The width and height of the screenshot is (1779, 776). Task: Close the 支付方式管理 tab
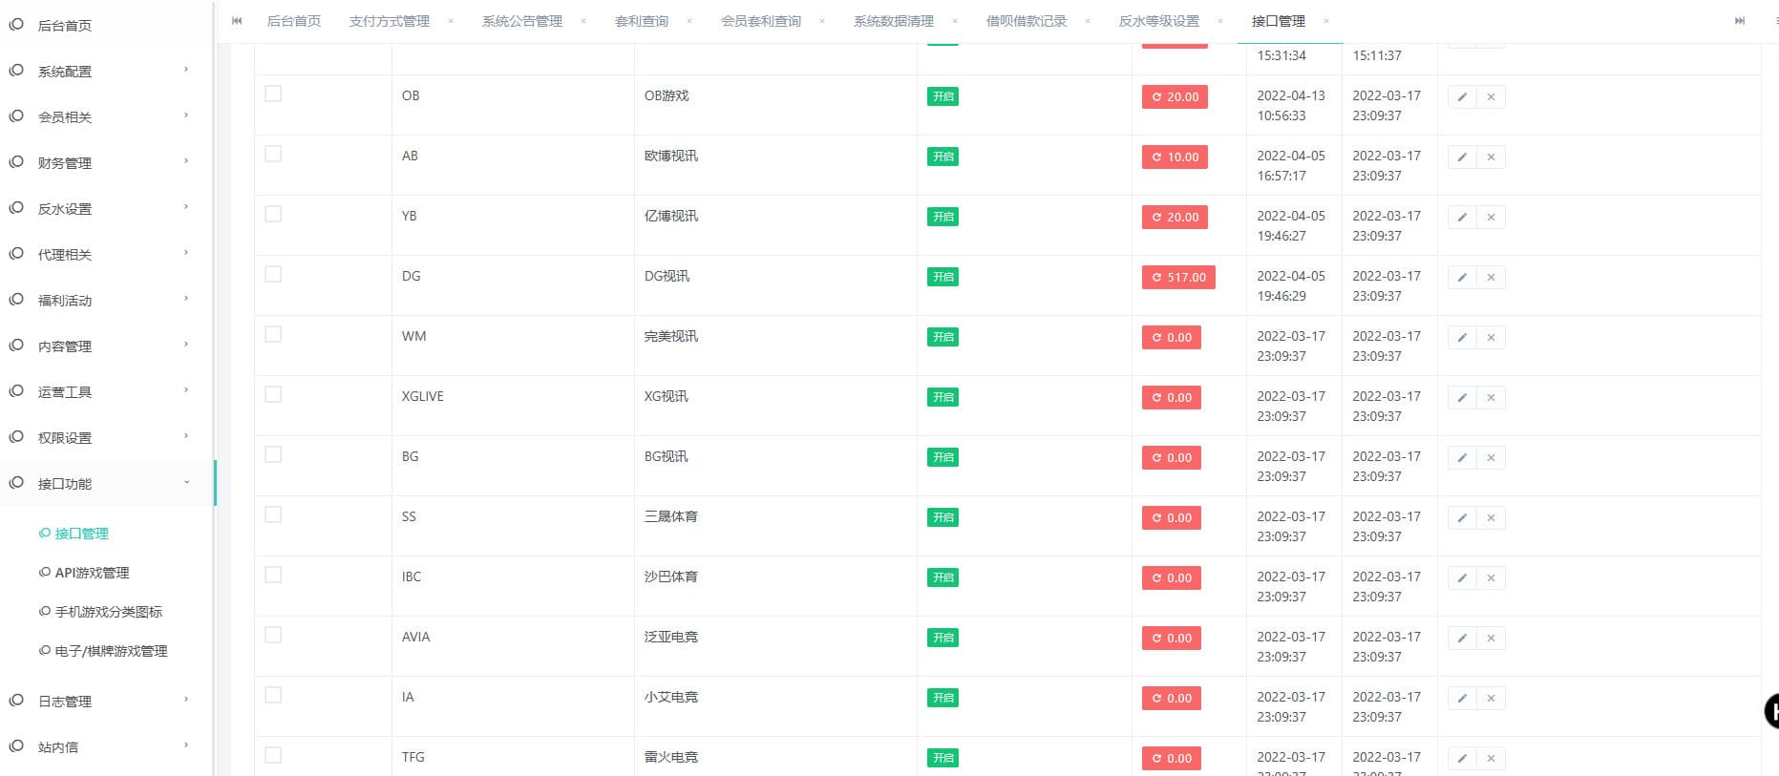[451, 21]
